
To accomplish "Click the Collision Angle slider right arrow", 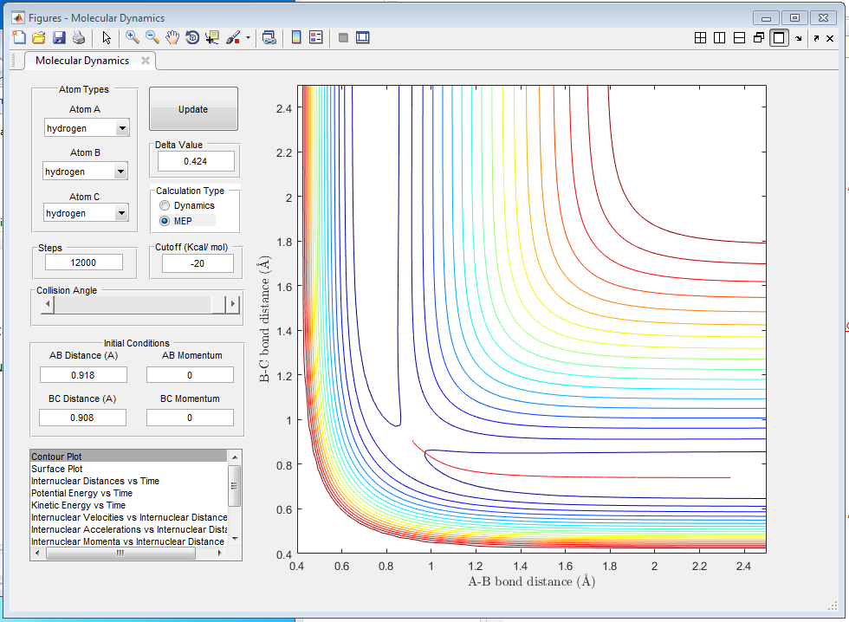I will point(231,304).
